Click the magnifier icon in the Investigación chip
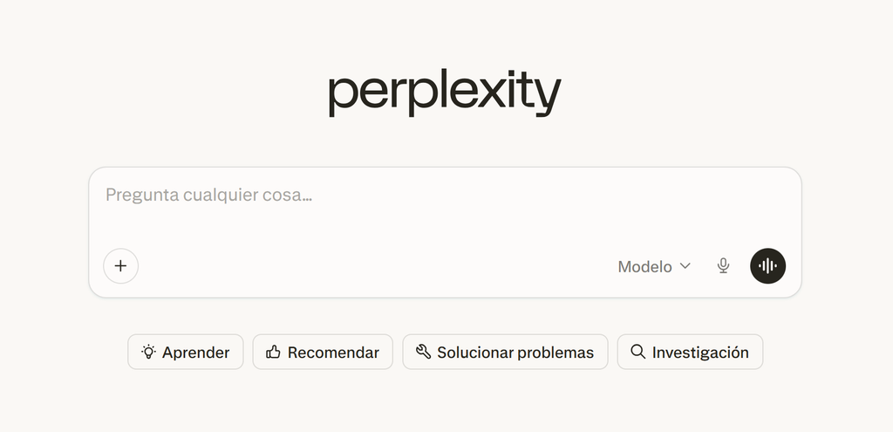Image resolution: width=893 pixels, height=432 pixels. (637, 352)
